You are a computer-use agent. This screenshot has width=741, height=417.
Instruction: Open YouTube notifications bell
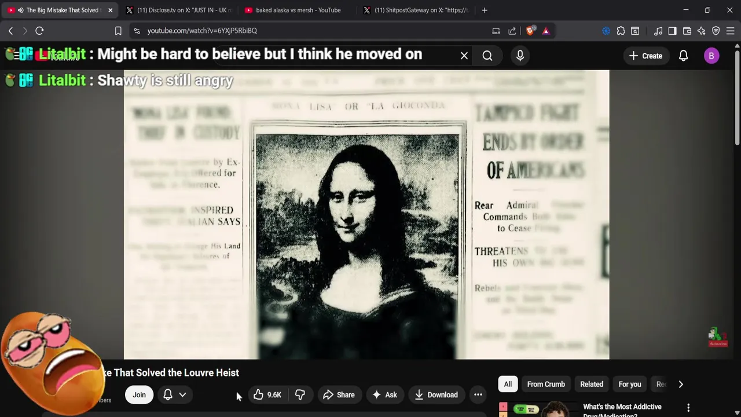pos(683,56)
